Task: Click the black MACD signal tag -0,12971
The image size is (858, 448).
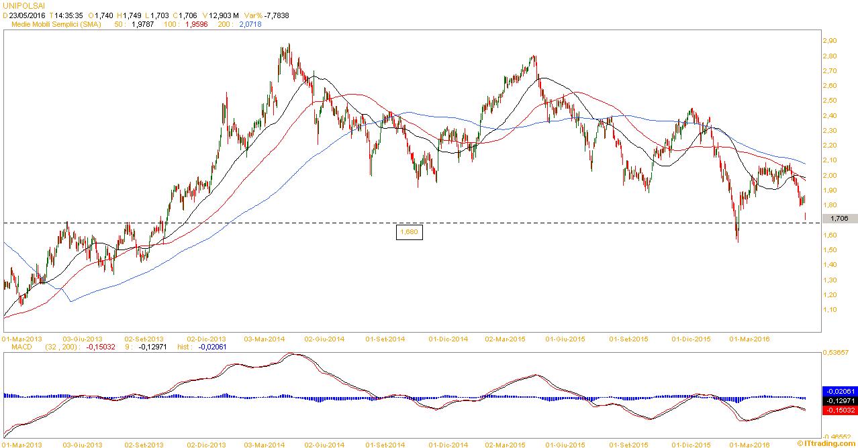Action: pos(839,400)
